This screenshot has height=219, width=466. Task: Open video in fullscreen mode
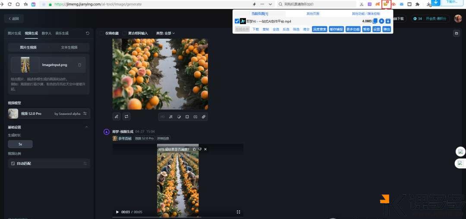[x=238, y=212]
